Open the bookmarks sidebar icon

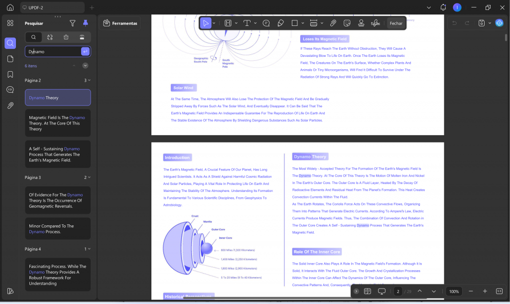coord(10,75)
